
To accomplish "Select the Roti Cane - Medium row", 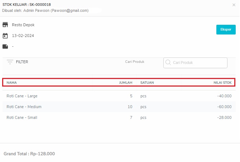I will pyautogui.click(x=119, y=107).
